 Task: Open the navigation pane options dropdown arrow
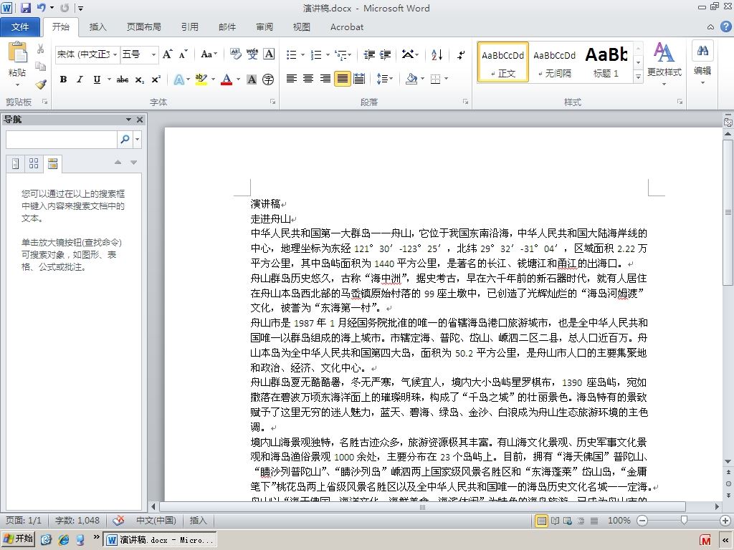tap(128, 120)
